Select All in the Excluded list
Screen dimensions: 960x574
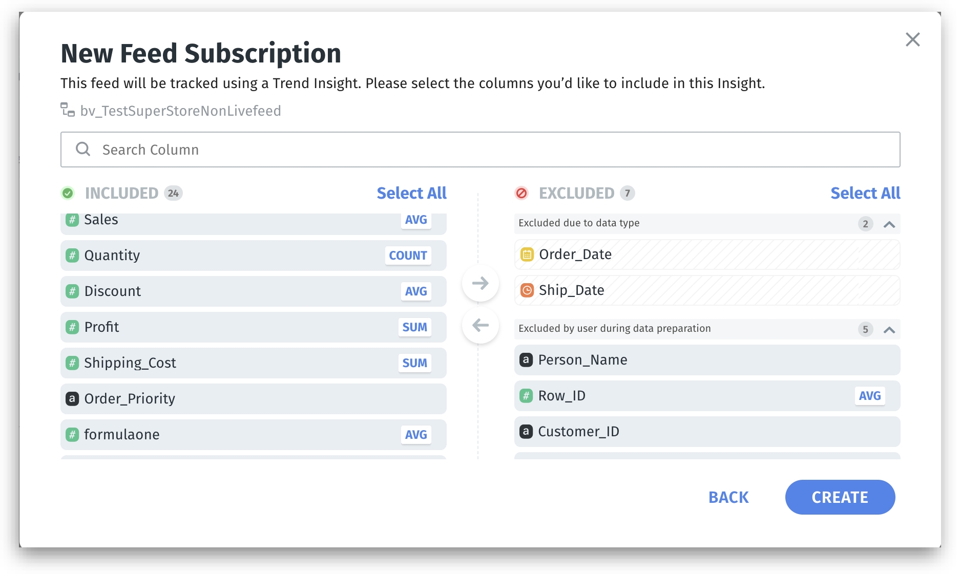coord(865,193)
